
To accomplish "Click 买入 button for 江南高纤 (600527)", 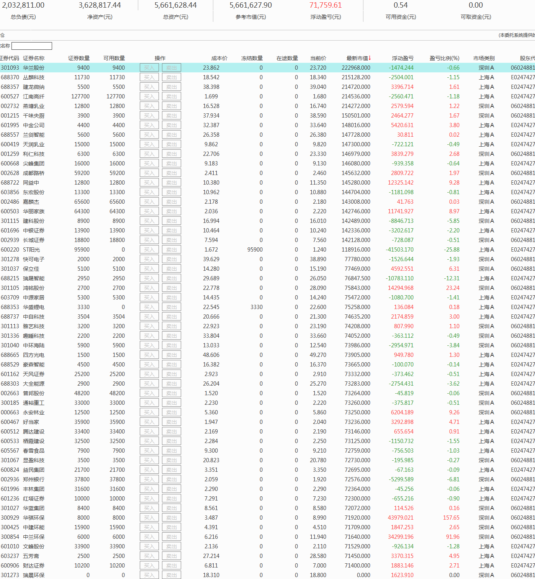I will click(149, 96).
